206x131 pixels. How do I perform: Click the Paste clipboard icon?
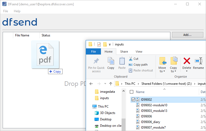(122, 61)
